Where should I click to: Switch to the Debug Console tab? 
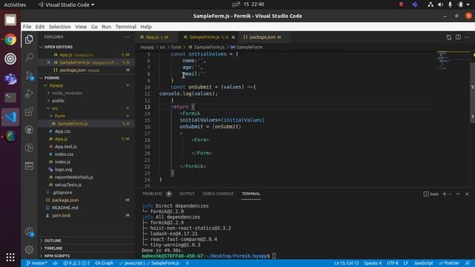(x=218, y=194)
